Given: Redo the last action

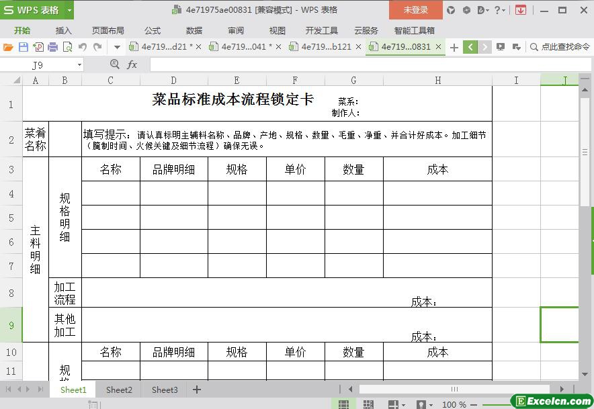Looking at the screenshot, I should click(97, 47).
